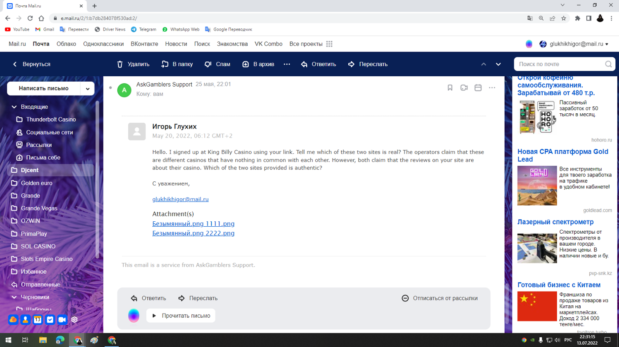Bookmark this page with the star icon
This screenshot has height=347, width=619.
click(564, 18)
